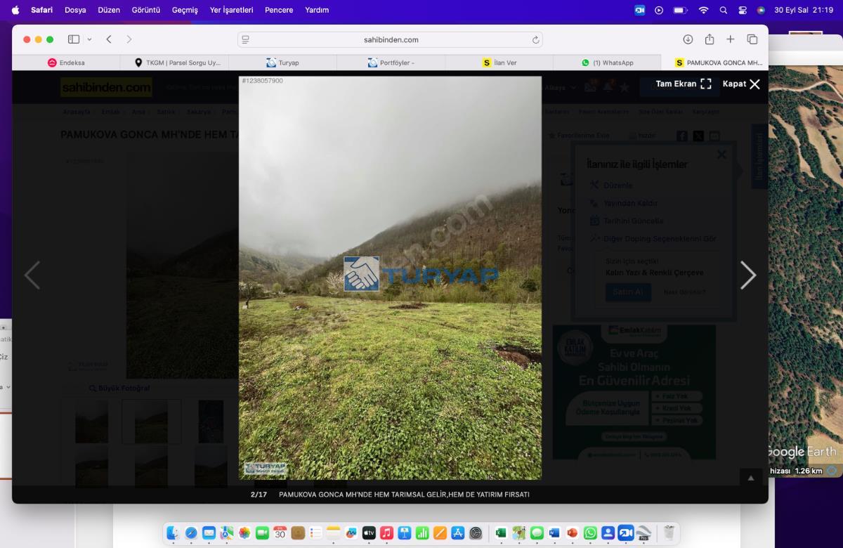The width and height of the screenshot is (843, 548).
Task: Open the Endeksa tab
Action: pos(66,63)
